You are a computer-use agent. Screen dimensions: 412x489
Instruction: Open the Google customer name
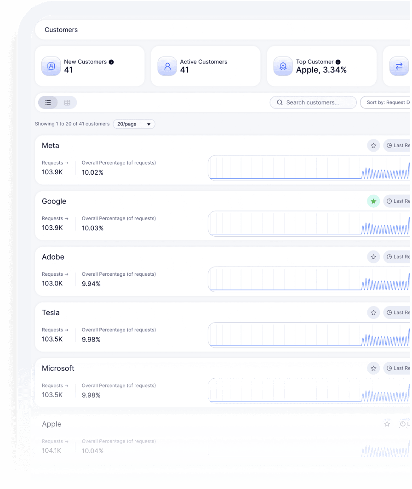tap(54, 201)
